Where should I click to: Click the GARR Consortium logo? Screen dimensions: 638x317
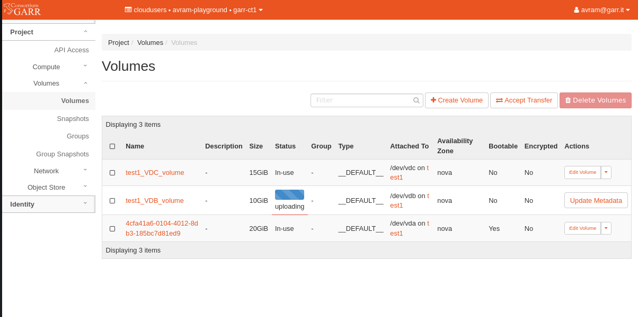[x=22, y=9]
